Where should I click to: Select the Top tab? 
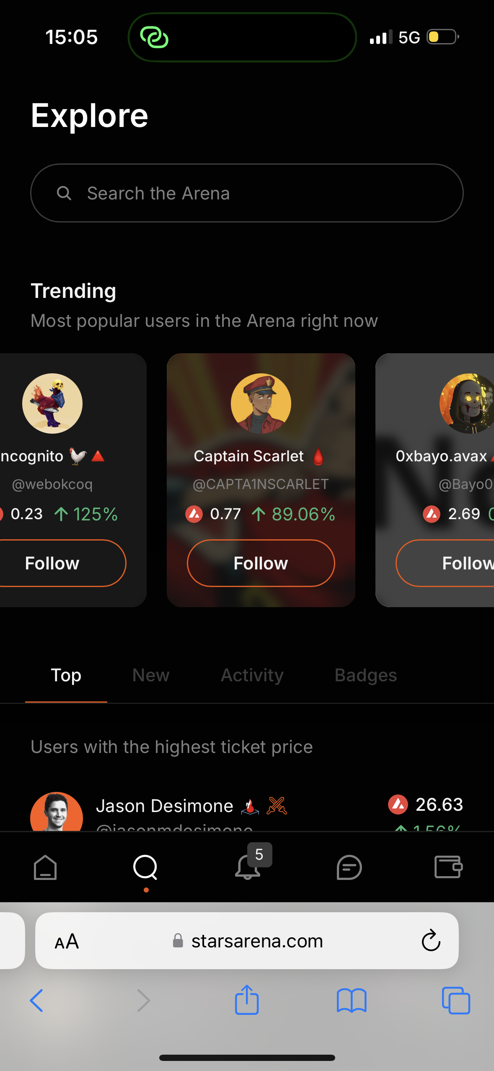[66, 675]
